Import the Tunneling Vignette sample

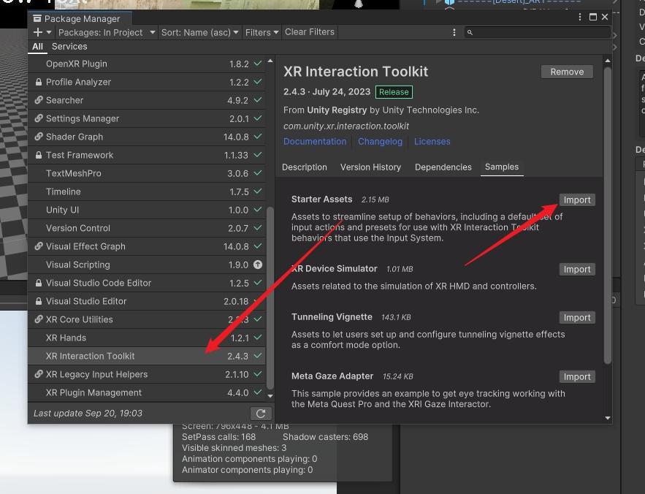click(x=577, y=317)
